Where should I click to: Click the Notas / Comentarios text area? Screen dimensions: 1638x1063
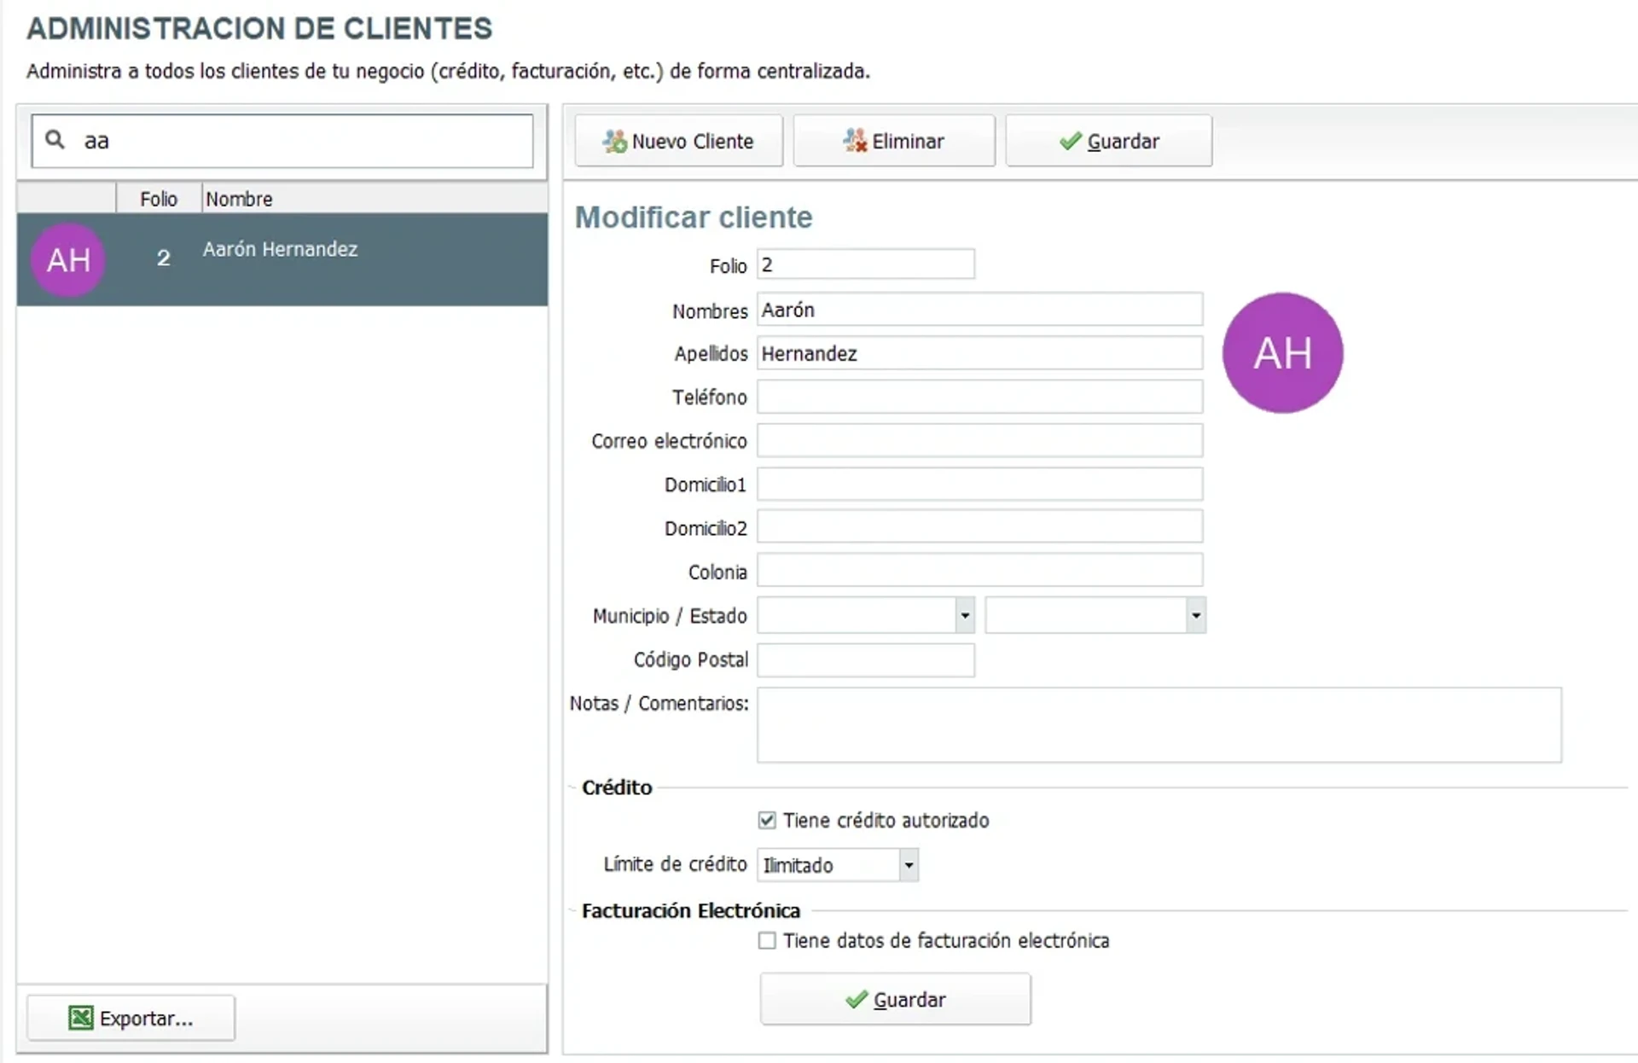coord(1158,725)
